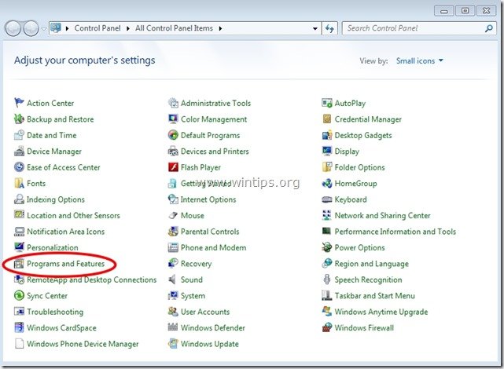Open Action Center flag icon

19,103
